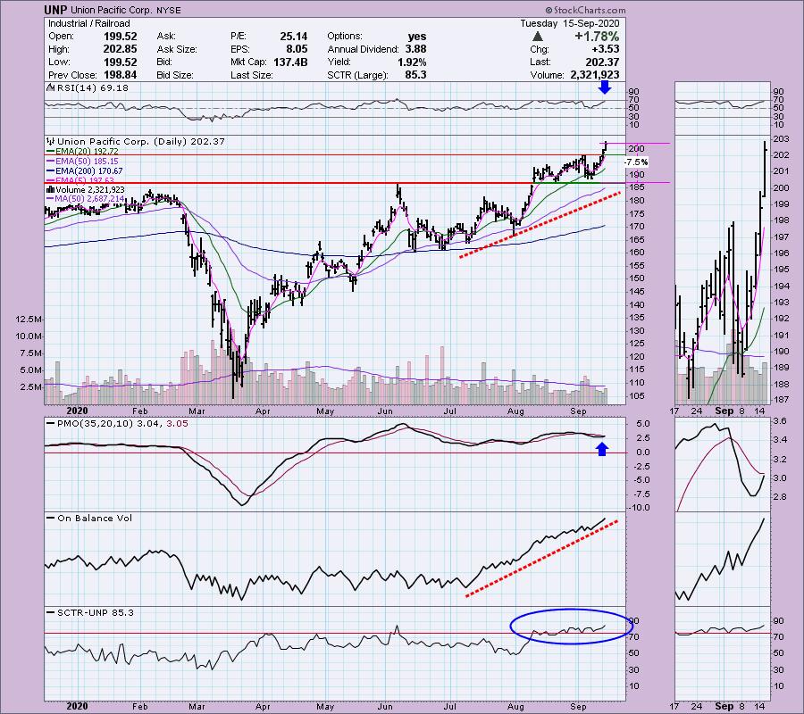Click the RSI(14) 69.18 indicator label
Screen dimensions: 804x714
point(93,88)
